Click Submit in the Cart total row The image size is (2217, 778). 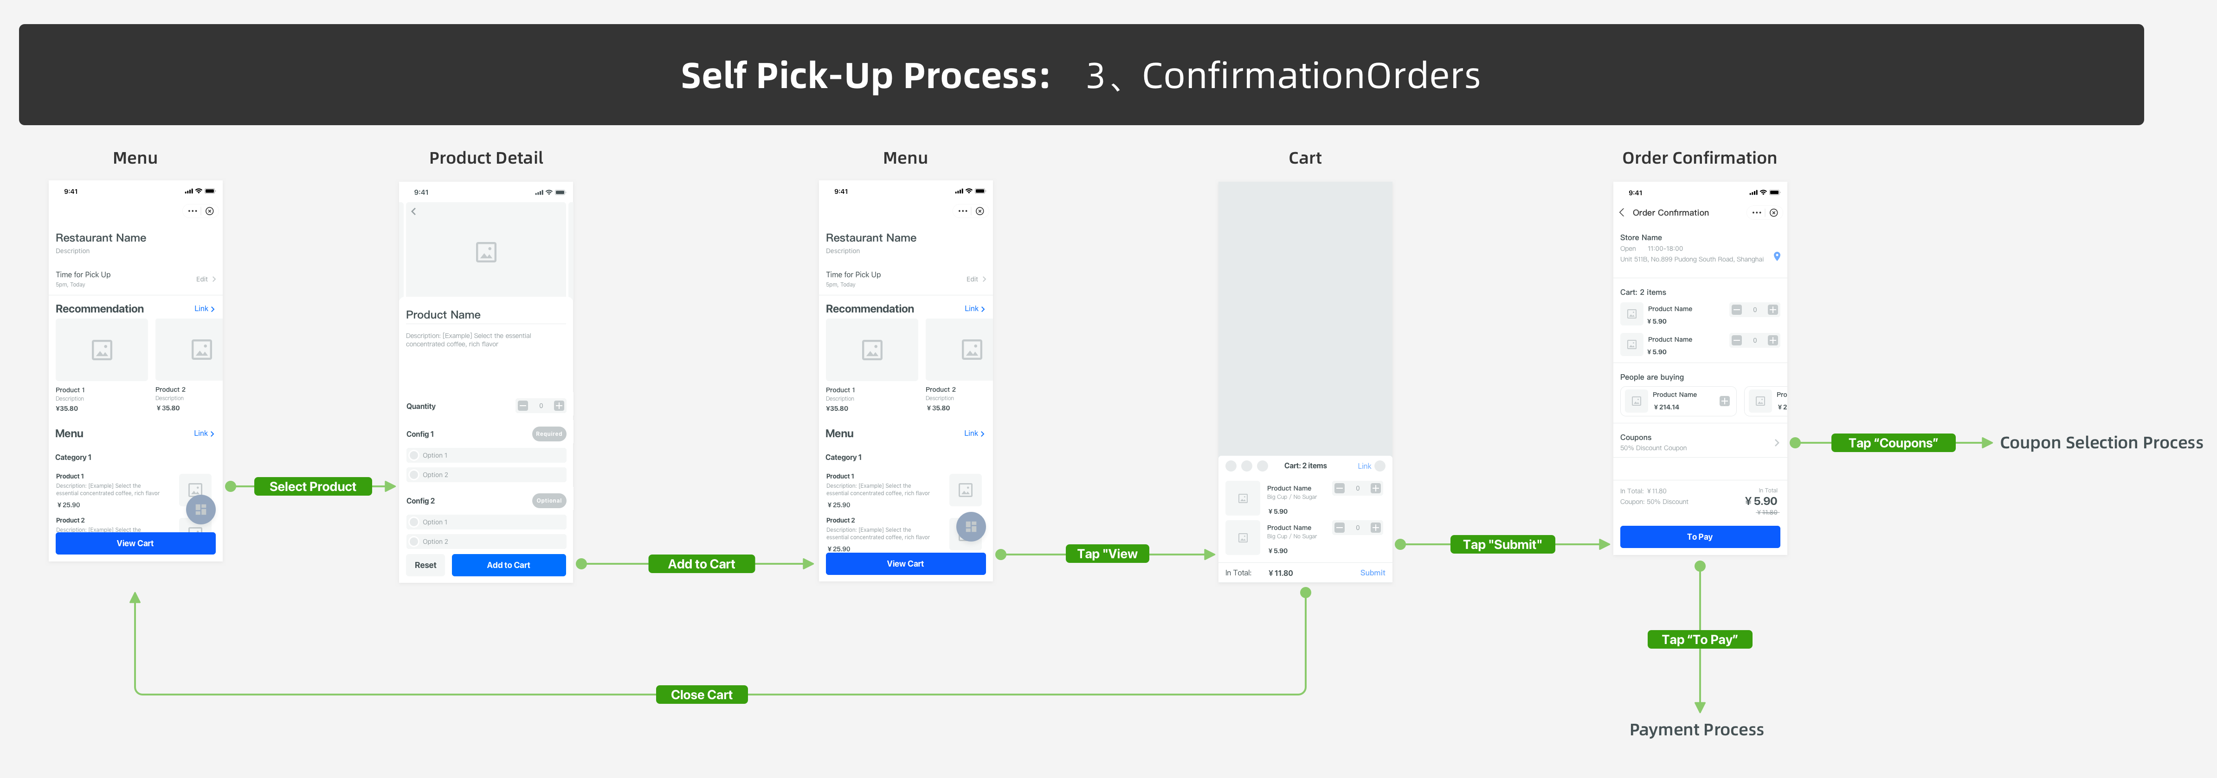tap(1373, 574)
